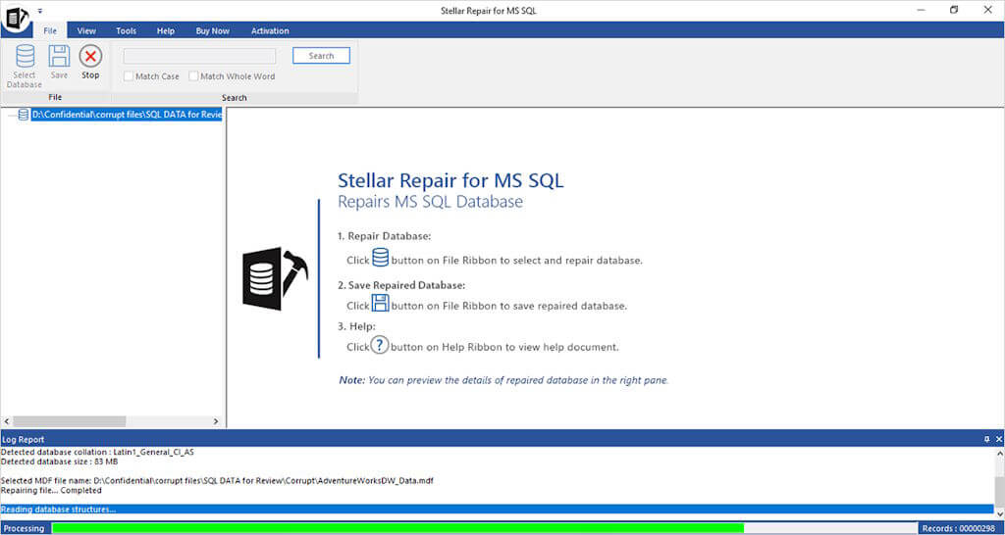Click the Select Database icon
1005x535 pixels.
25,57
